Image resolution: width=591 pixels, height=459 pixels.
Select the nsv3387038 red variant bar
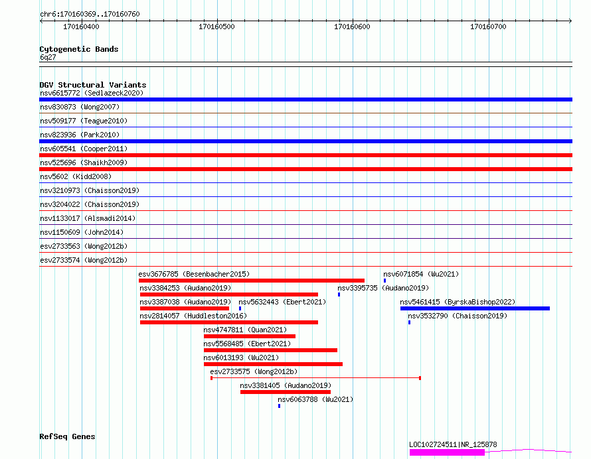tap(185, 308)
